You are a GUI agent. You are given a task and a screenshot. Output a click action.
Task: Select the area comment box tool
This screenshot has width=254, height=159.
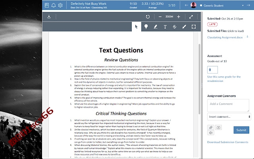[x=194, y=27]
